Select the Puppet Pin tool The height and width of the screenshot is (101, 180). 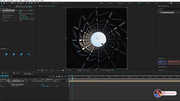[x=38, y=3]
